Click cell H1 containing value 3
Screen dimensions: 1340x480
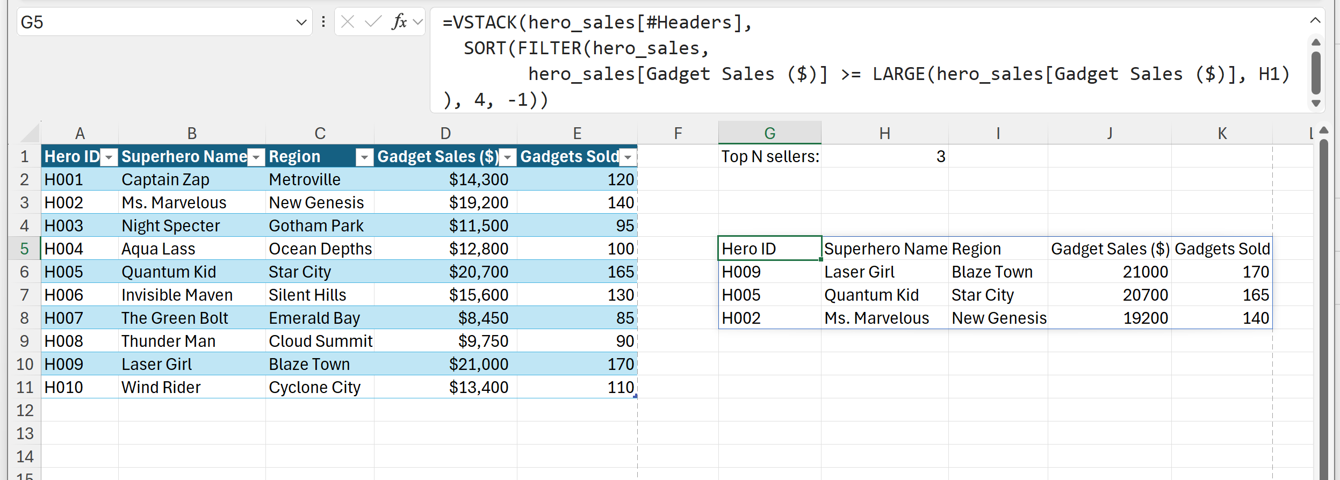click(884, 156)
